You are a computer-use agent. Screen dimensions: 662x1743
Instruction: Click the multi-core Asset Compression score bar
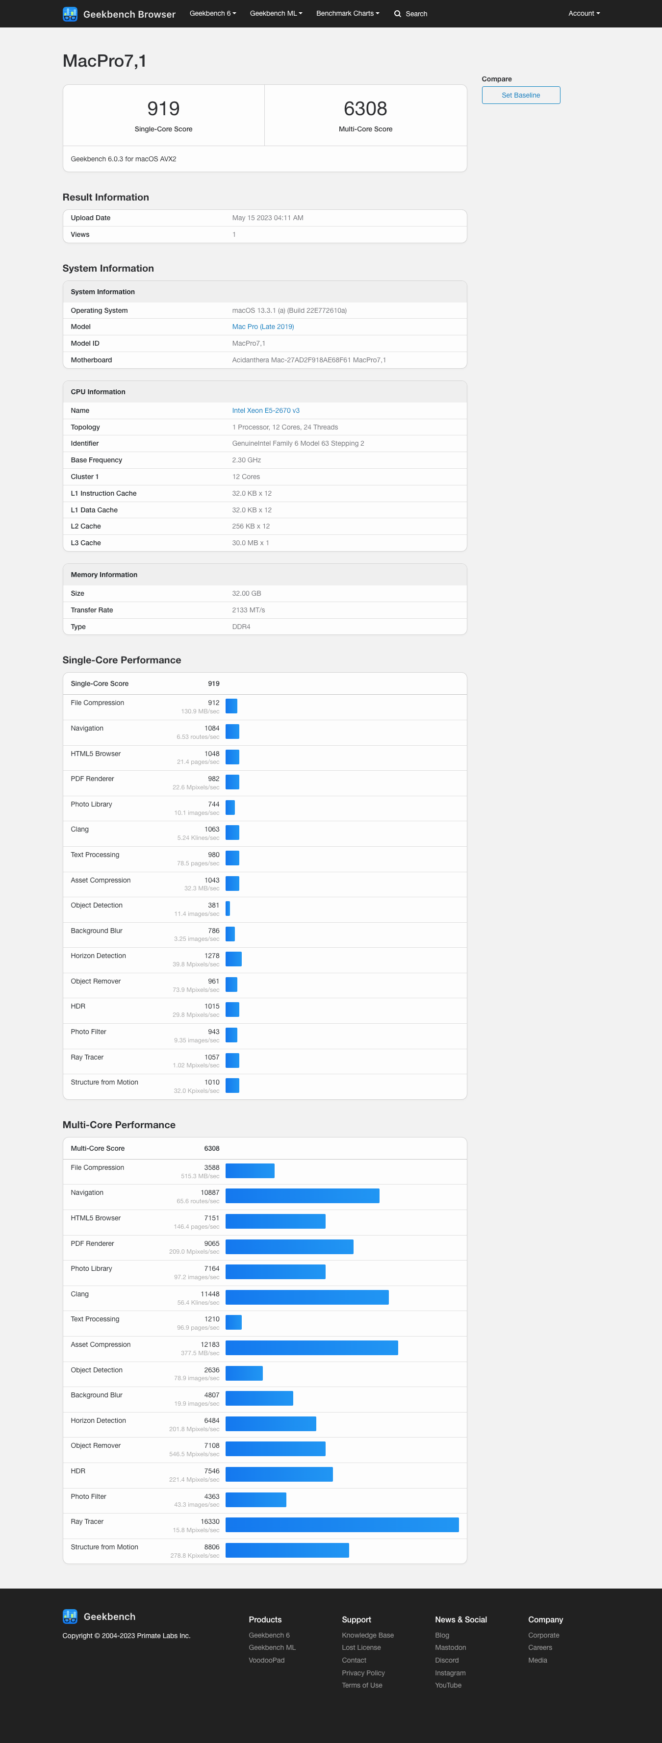[x=311, y=1348]
